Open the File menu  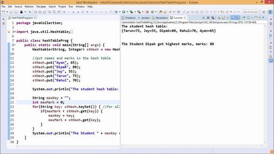click(x=3, y=7)
